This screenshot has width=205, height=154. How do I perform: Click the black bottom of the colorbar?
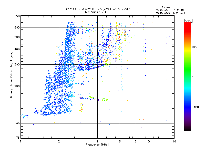point(188,129)
